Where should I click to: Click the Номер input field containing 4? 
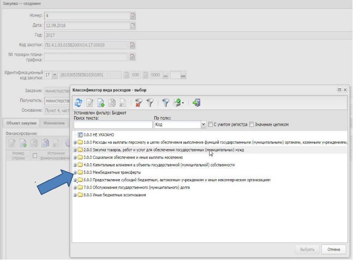point(87,16)
